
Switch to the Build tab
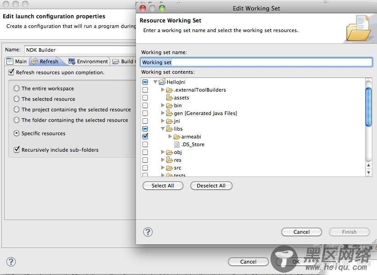click(x=124, y=61)
